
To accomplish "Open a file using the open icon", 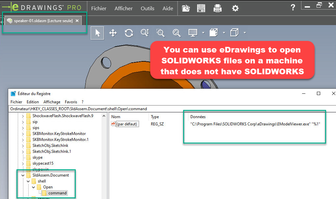I will point(186,8).
